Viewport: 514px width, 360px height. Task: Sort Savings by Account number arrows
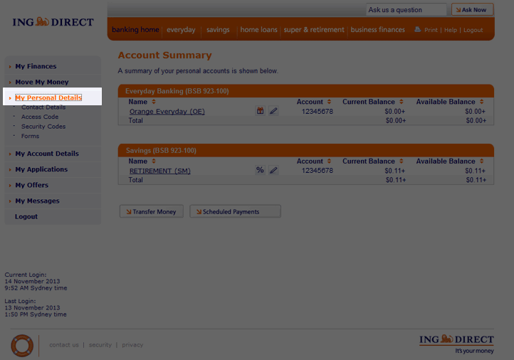330,162
